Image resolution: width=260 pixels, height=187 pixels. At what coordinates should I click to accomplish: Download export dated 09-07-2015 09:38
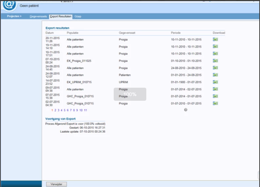click(x=215, y=89)
